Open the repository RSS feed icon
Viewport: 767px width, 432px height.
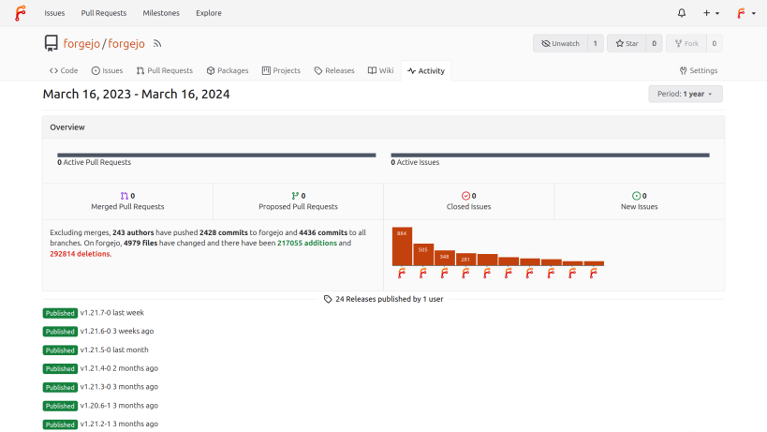point(157,43)
